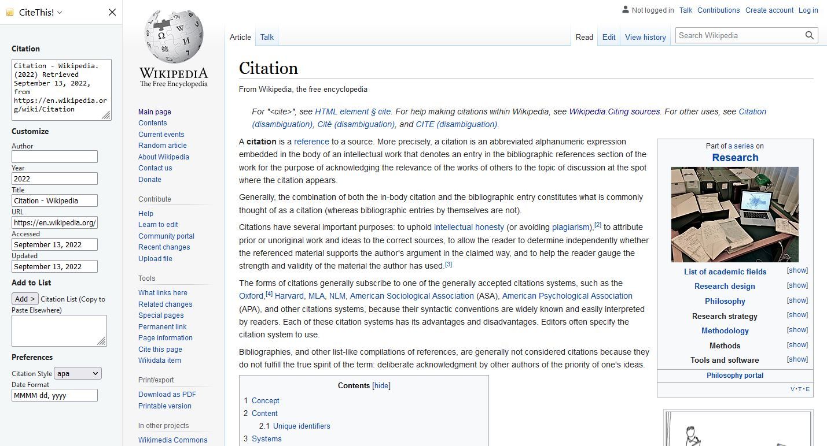
Task: Jump to Unique identifiers in Contents
Action: click(302, 426)
